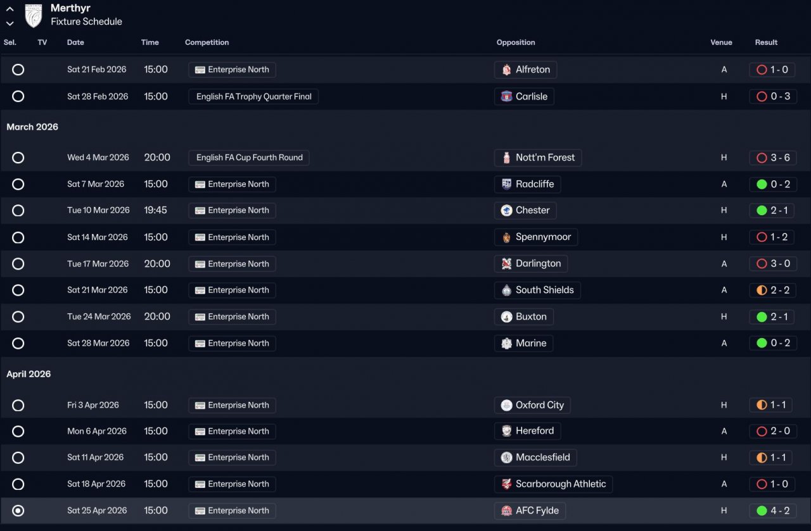Click the Alfreton club badge

[506, 70]
